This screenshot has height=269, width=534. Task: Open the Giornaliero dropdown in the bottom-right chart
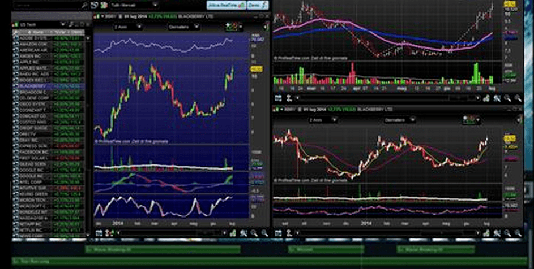(x=399, y=120)
